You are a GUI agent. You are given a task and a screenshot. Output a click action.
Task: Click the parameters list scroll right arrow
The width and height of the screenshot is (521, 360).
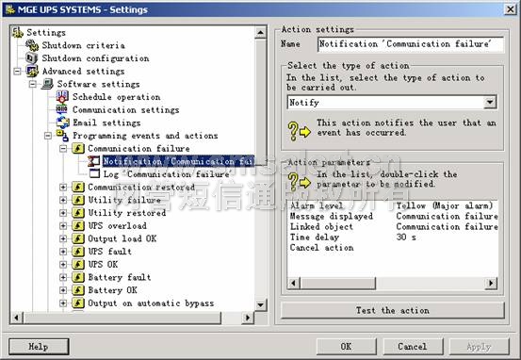click(491, 284)
